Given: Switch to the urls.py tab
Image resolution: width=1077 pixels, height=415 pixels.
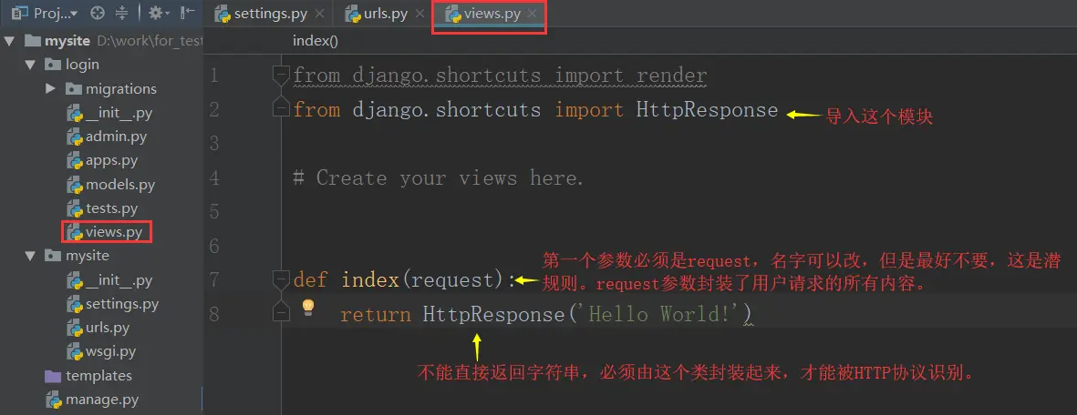Looking at the screenshot, I should [386, 14].
